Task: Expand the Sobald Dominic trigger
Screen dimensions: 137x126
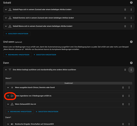Action: (x=6, y=18)
